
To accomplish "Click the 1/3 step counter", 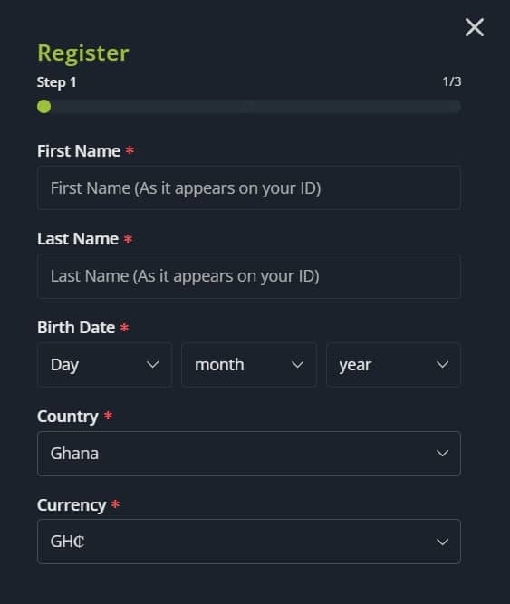I will (x=452, y=81).
